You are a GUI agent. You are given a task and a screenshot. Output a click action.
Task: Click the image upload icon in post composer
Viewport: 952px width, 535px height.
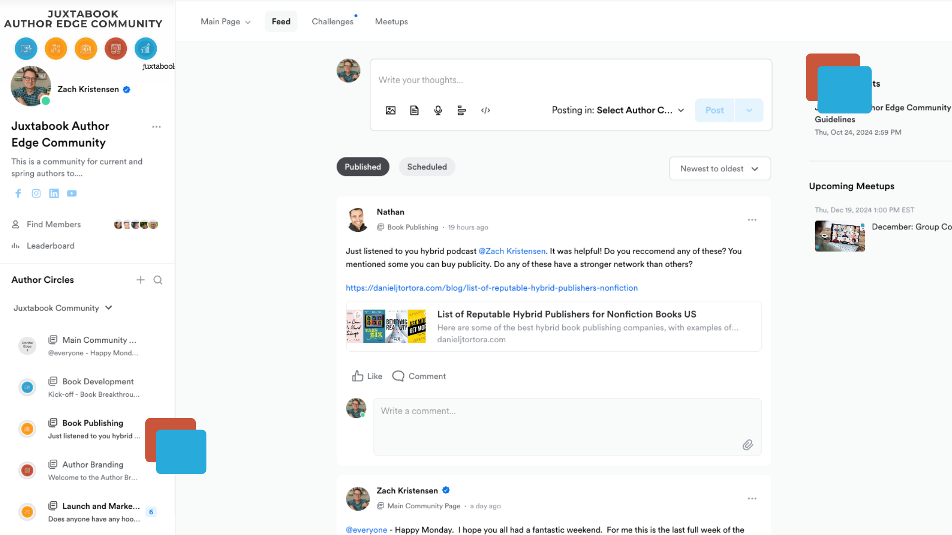[x=391, y=110]
